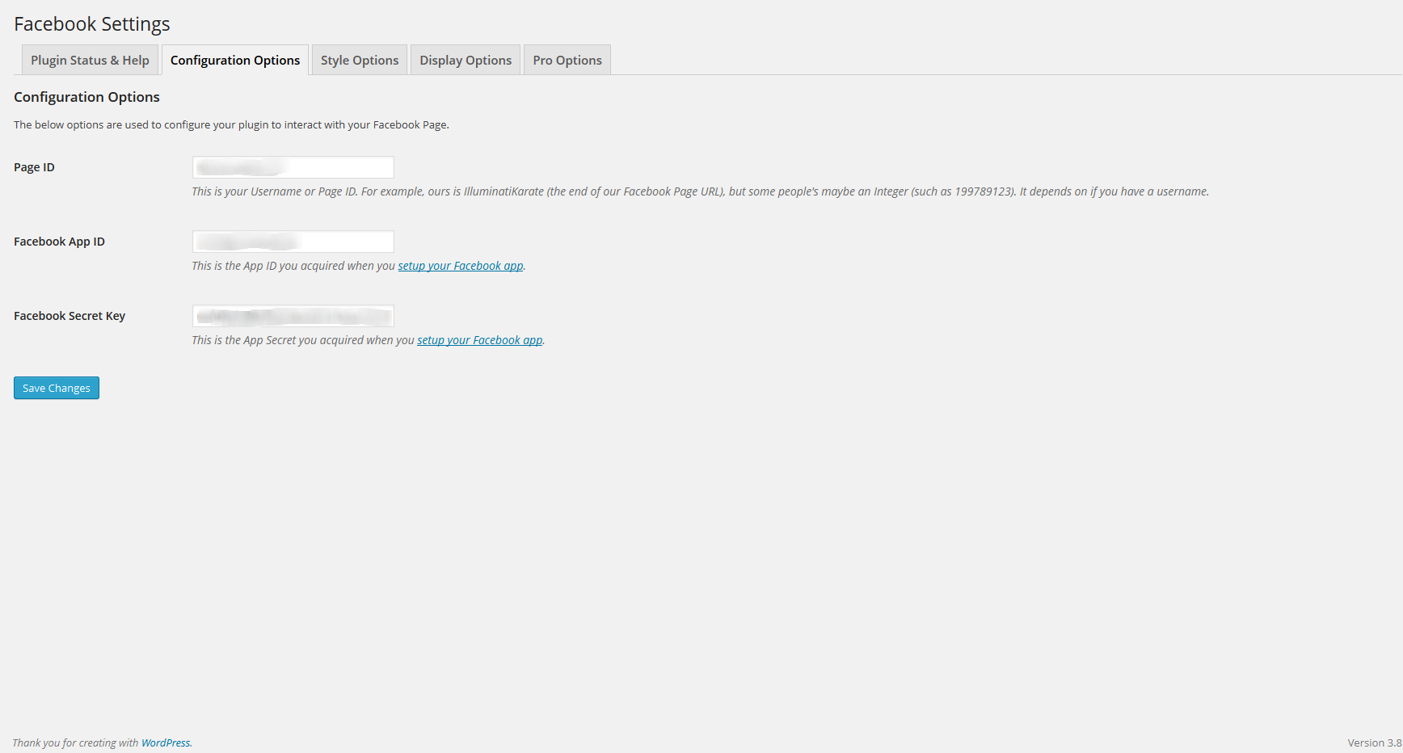Click the Configuration Options section heading
Image resolution: width=1403 pixels, height=753 pixels.
86,97
